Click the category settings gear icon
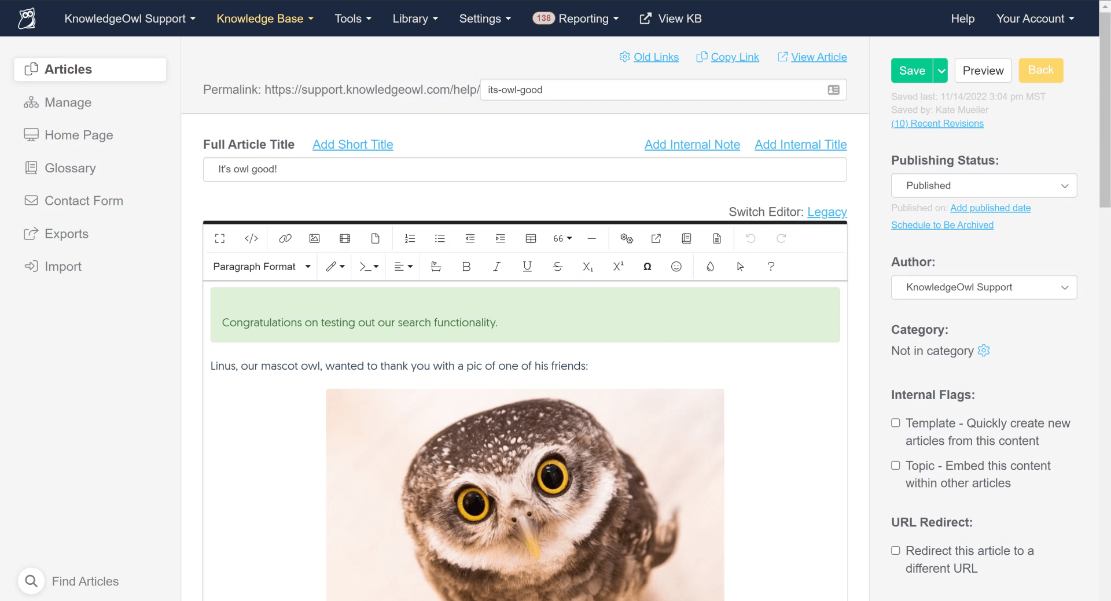Screen dimensions: 1111x601 [984, 351]
